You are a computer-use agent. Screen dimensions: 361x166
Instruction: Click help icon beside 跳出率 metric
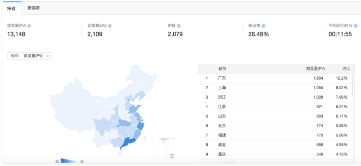coord(263,26)
